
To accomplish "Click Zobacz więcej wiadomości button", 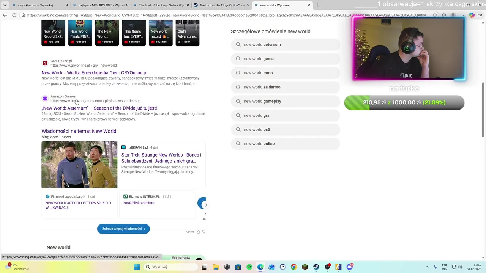I will pyautogui.click(x=123, y=229).
